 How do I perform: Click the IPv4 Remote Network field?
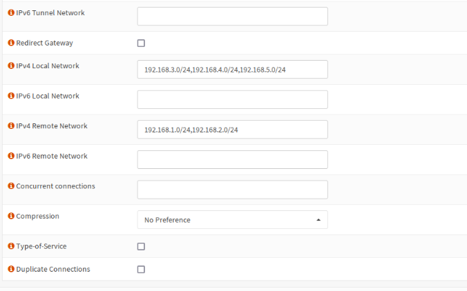232,130
